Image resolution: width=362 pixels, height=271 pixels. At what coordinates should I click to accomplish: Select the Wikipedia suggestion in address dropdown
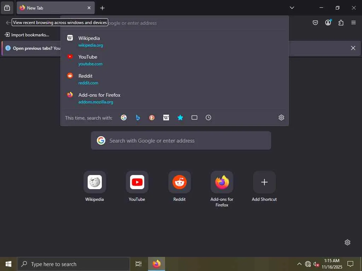pyautogui.click(x=175, y=42)
